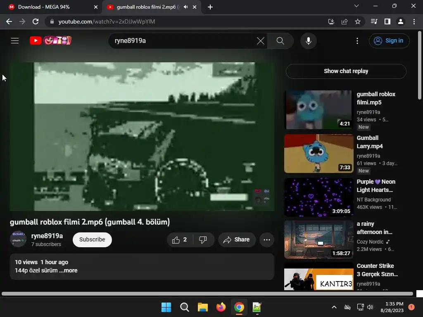Image resolution: width=423 pixels, height=317 pixels.
Task: Click the YouTube logo home link
Action: tap(51, 40)
